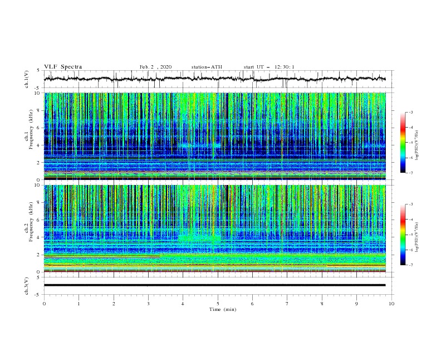Select the ch.2 "Frequency (kHz)" axis label
This screenshot has height=341, width=441.
[31, 222]
